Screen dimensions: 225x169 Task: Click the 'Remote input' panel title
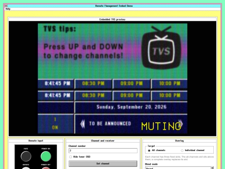[36, 141]
